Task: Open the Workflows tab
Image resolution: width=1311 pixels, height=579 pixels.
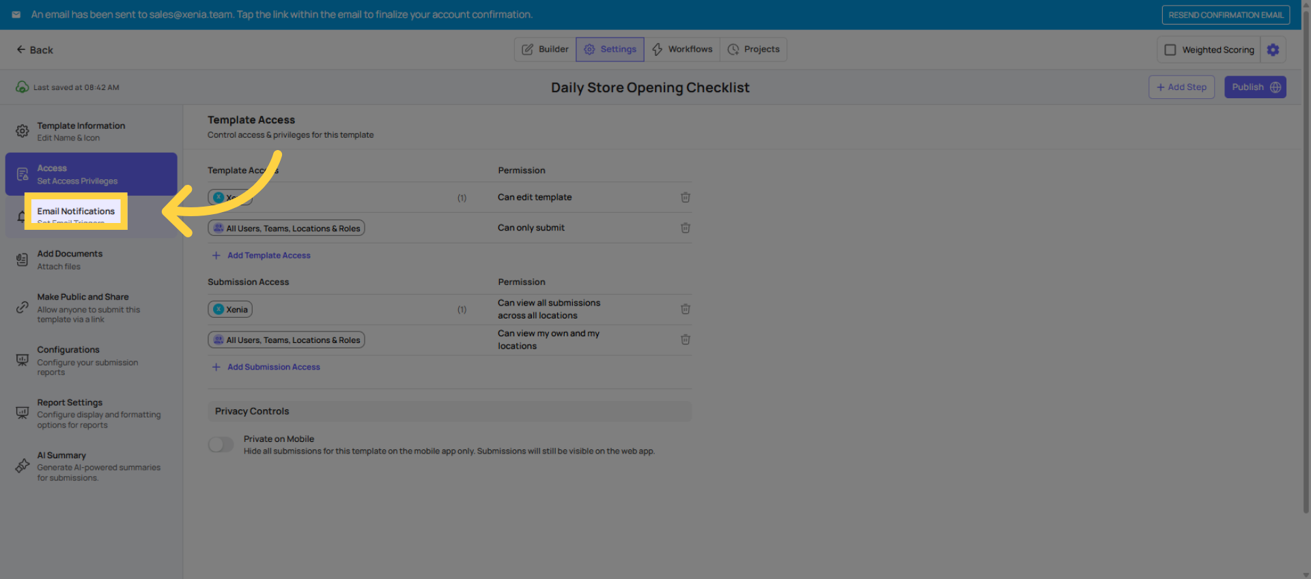Action: click(x=682, y=49)
